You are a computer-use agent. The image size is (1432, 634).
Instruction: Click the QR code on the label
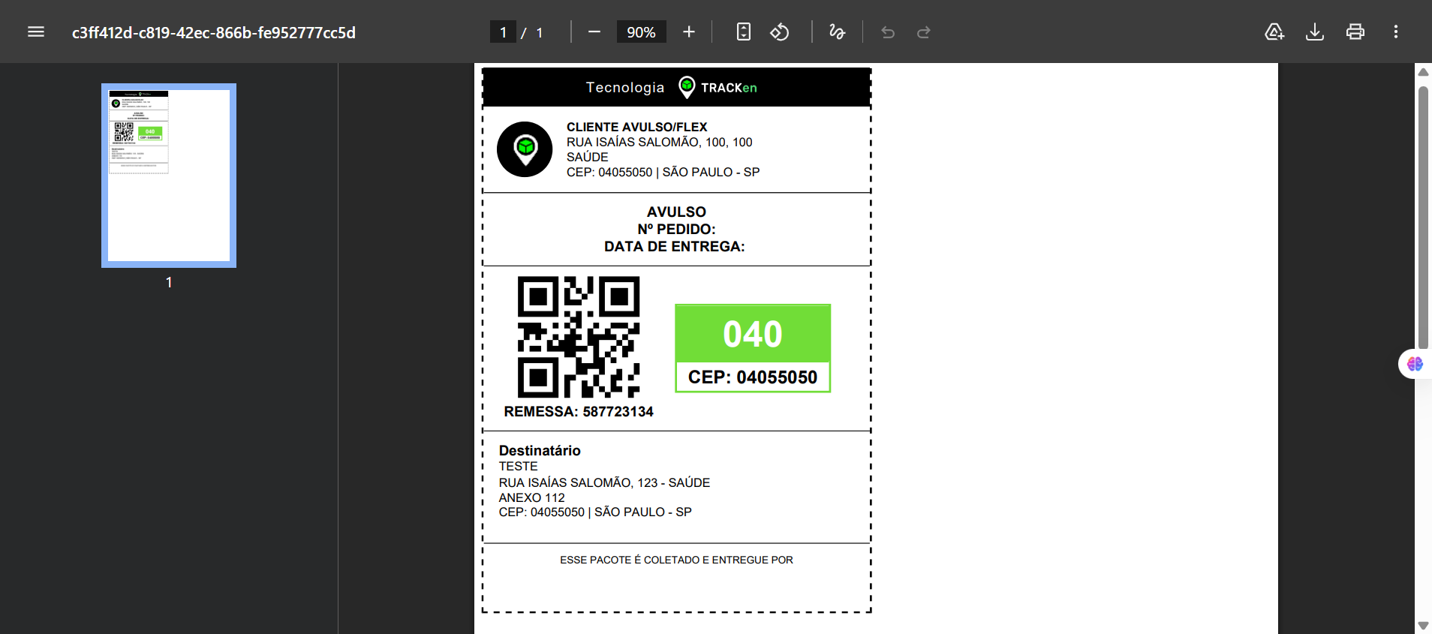[579, 337]
